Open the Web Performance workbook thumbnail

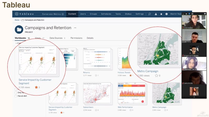pos(132,93)
